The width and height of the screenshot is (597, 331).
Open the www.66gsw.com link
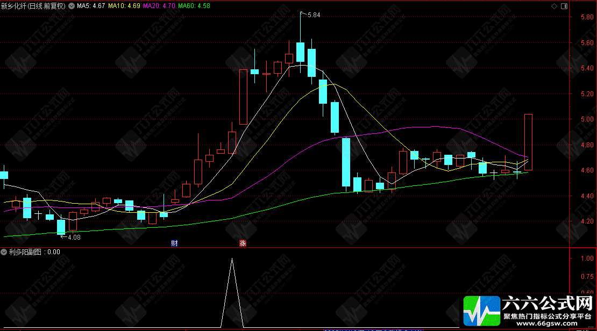[547, 324]
